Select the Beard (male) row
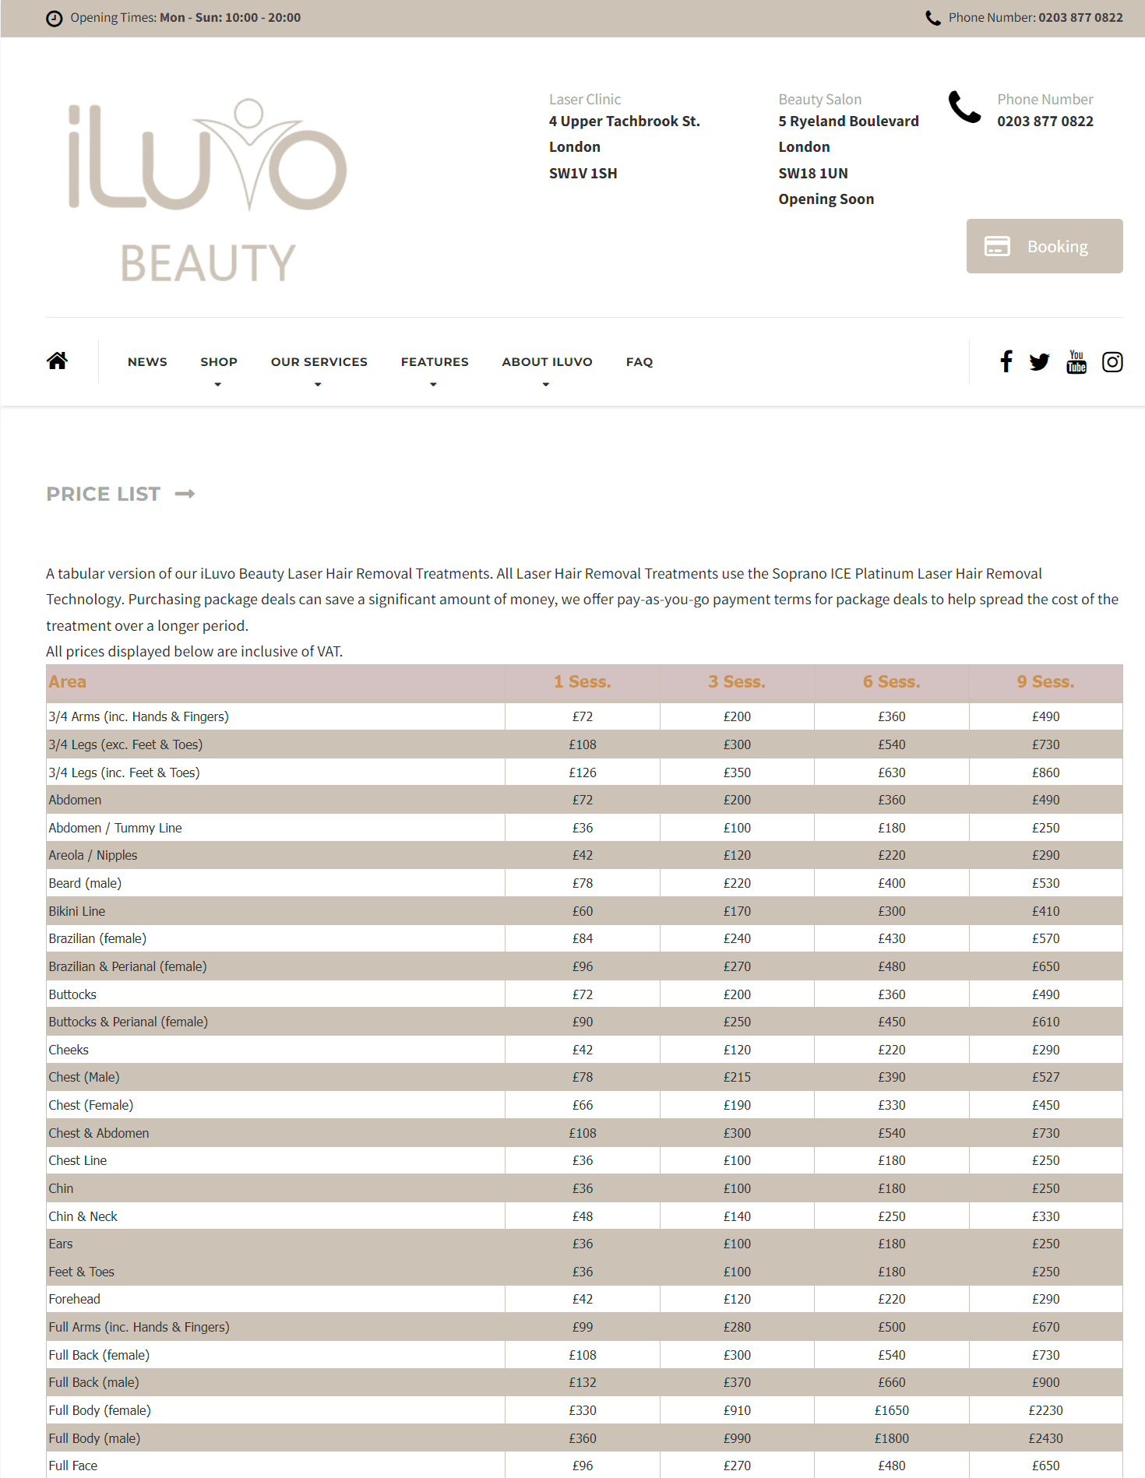This screenshot has width=1145, height=1478. [x=584, y=883]
